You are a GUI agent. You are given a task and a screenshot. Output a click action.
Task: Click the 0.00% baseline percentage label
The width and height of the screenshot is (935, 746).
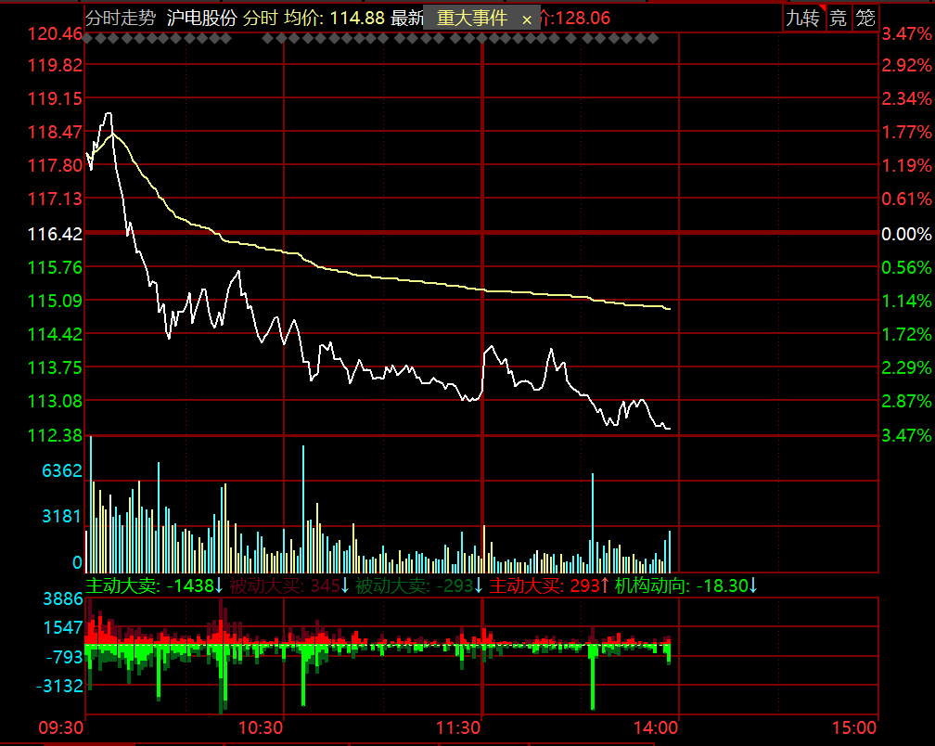[906, 234]
